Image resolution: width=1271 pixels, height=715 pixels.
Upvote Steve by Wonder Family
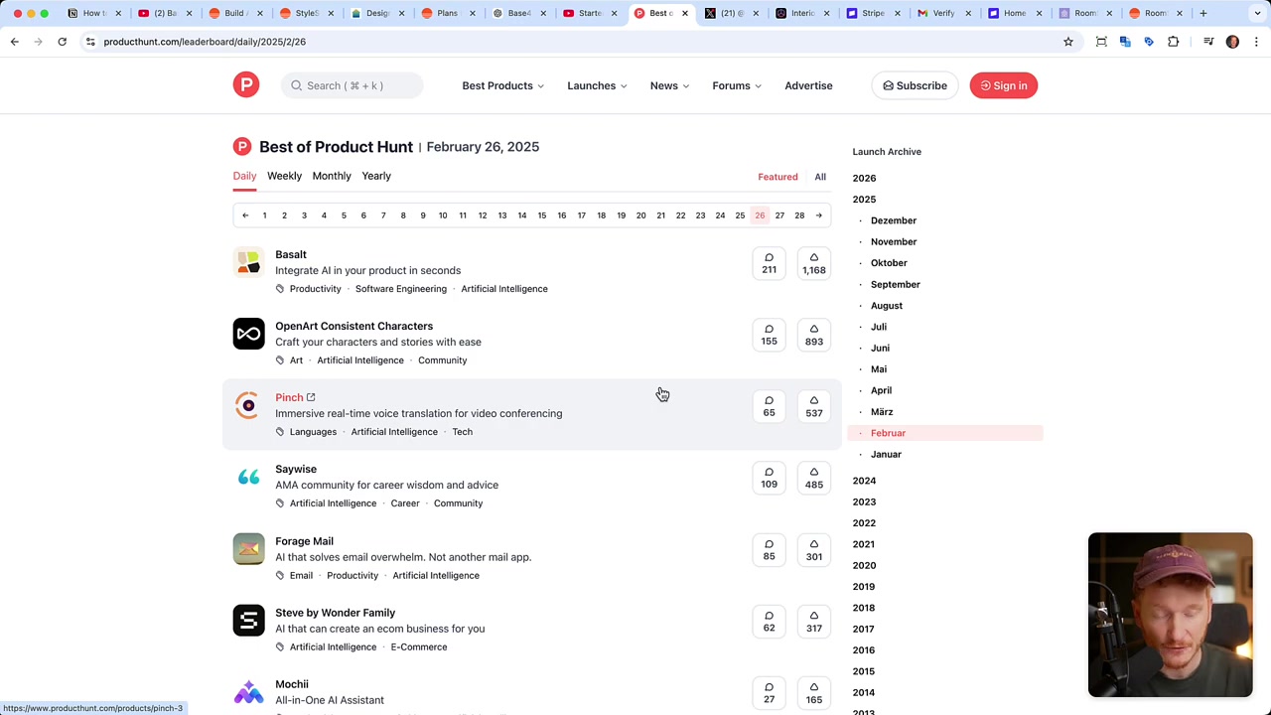[814, 622]
